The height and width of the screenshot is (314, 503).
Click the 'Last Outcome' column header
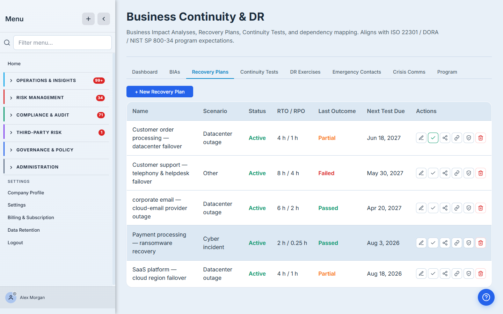(x=337, y=111)
